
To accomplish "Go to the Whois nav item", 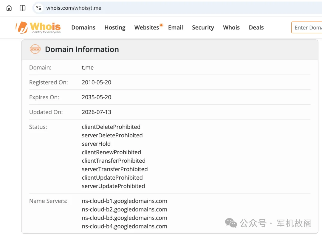I will click(x=231, y=27).
